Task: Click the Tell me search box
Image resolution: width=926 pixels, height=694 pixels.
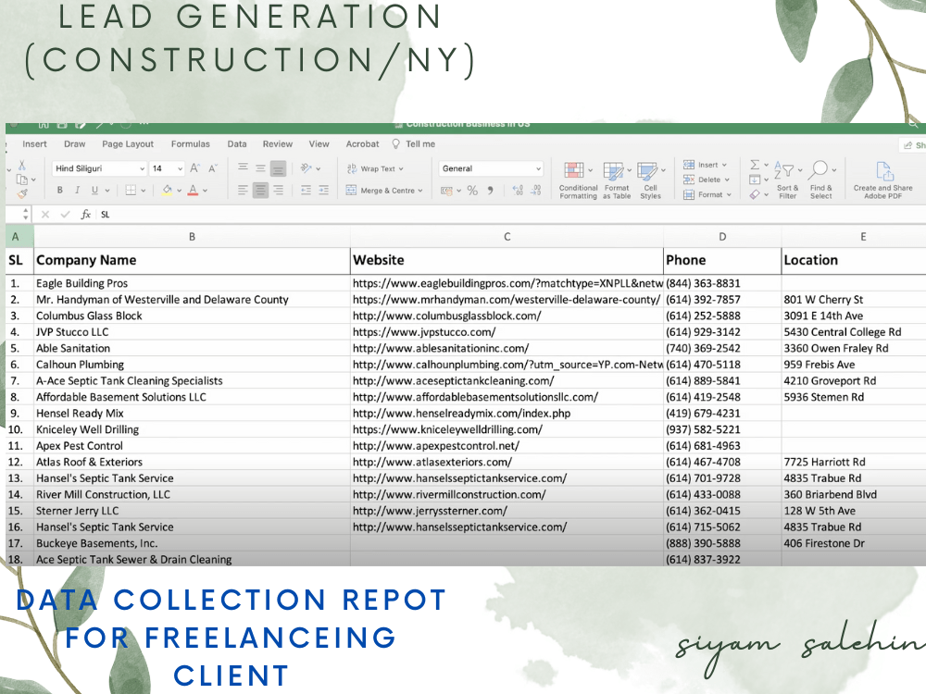Action: [x=414, y=144]
